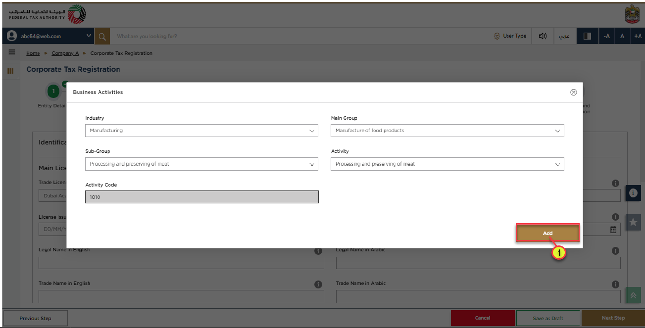Open Company A breadcrumb link

pyautogui.click(x=65, y=53)
